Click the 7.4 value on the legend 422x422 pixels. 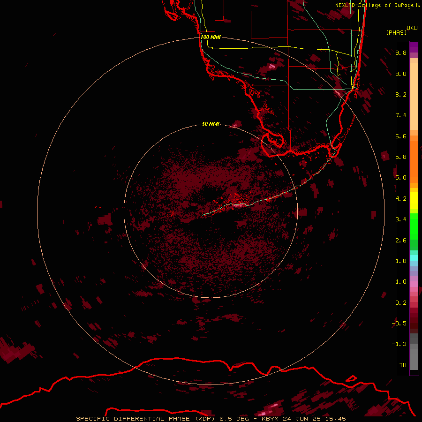coord(401,115)
